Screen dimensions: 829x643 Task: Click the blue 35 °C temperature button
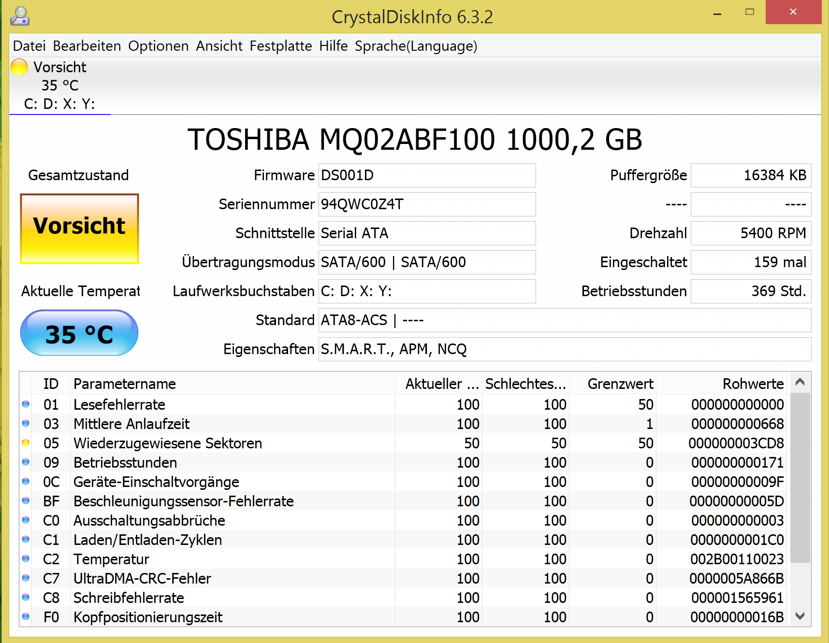pyautogui.click(x=79, y=333)
